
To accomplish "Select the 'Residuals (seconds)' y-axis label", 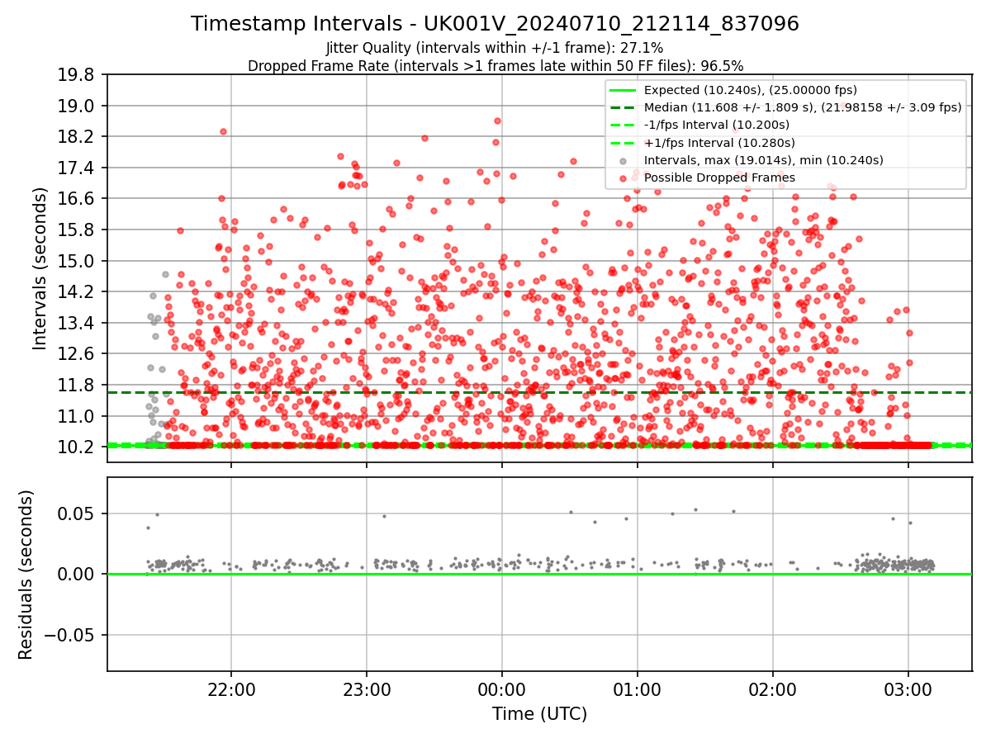I will click(26, 575).
